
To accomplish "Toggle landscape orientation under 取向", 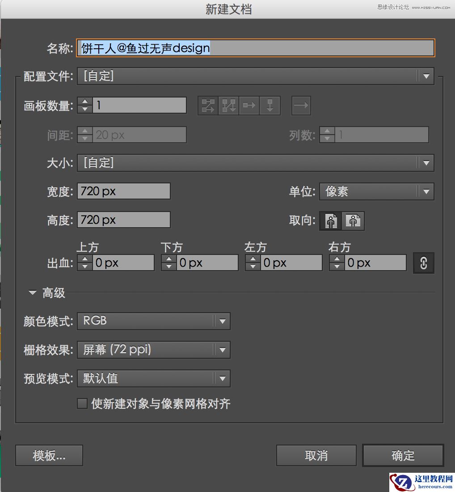I will (353, 221).
